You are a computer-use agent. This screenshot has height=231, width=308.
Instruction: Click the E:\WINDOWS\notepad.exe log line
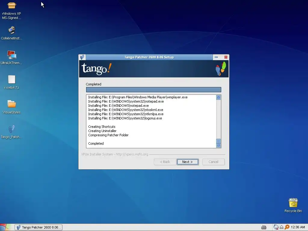coord(119,106)
